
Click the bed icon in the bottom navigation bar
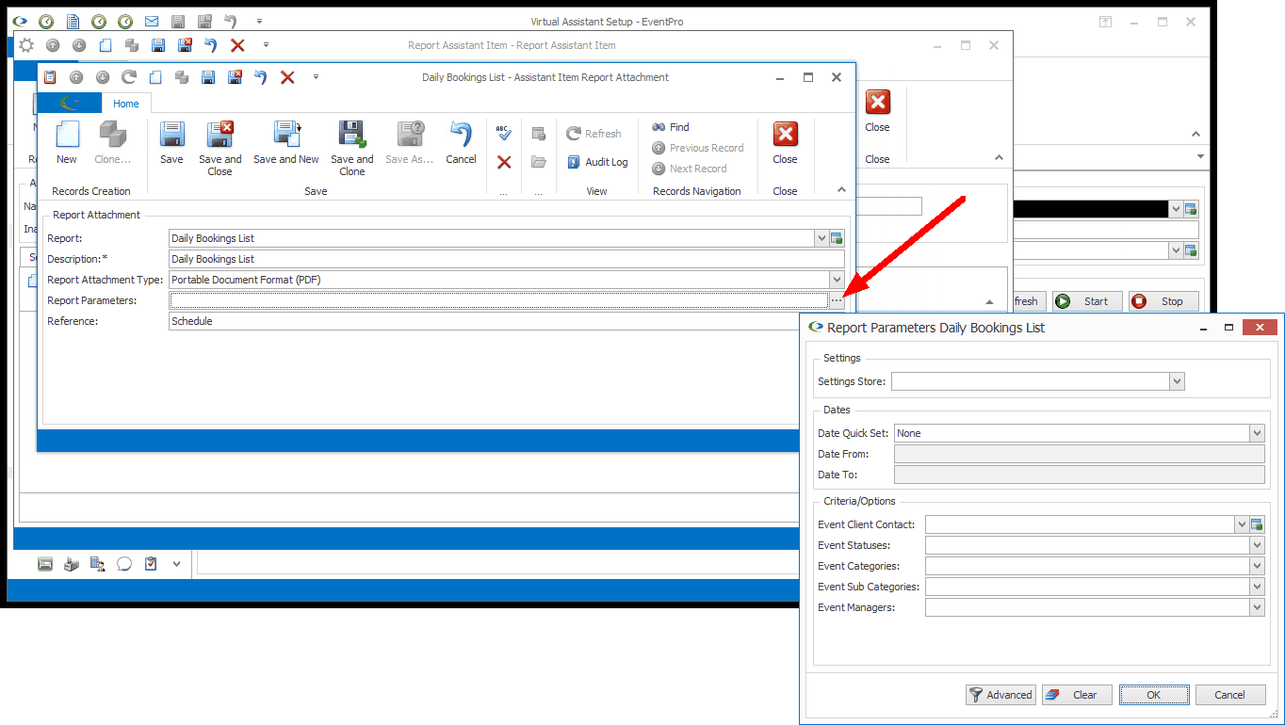45,564
